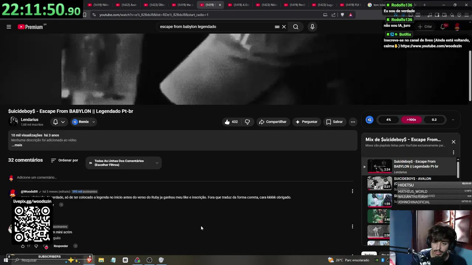
Task: Click the Perguntar button
Action: point(306,122)
